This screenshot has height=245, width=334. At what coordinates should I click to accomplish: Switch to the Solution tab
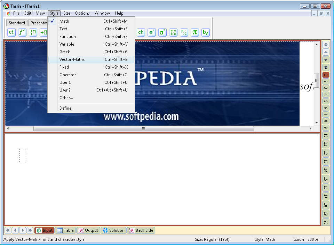(x=113, y=230)
